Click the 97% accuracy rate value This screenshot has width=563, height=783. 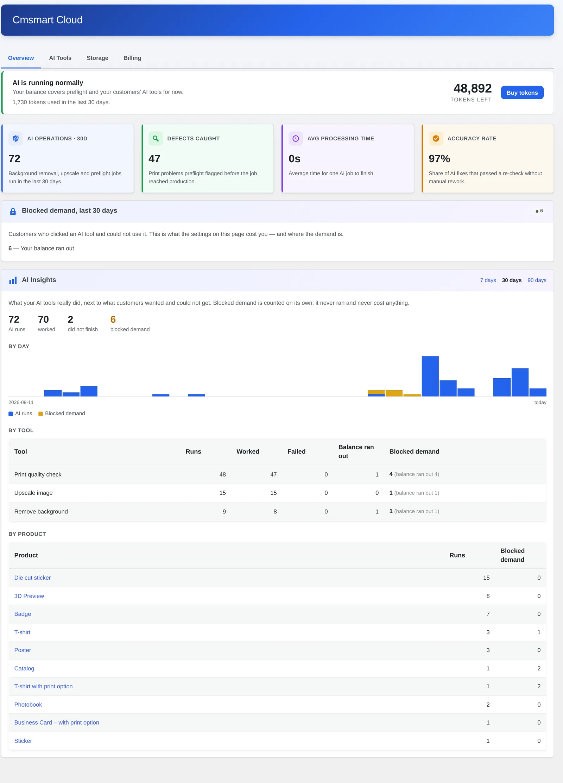(439, 159)
